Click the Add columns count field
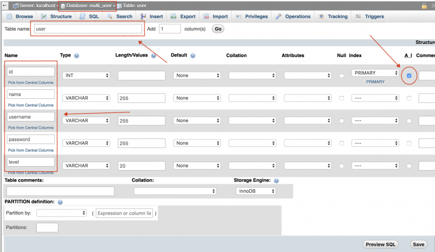This screenshot has height=252, width=435. [170, 29]
